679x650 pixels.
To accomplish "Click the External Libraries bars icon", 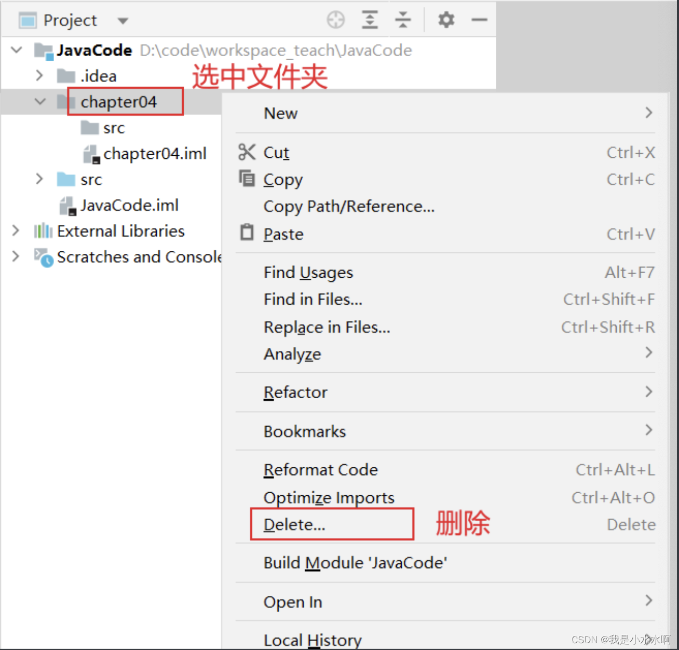I will (x=43, y=231).
